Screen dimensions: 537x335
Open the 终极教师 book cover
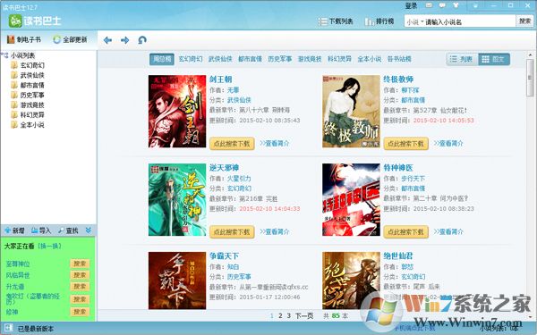351,112
